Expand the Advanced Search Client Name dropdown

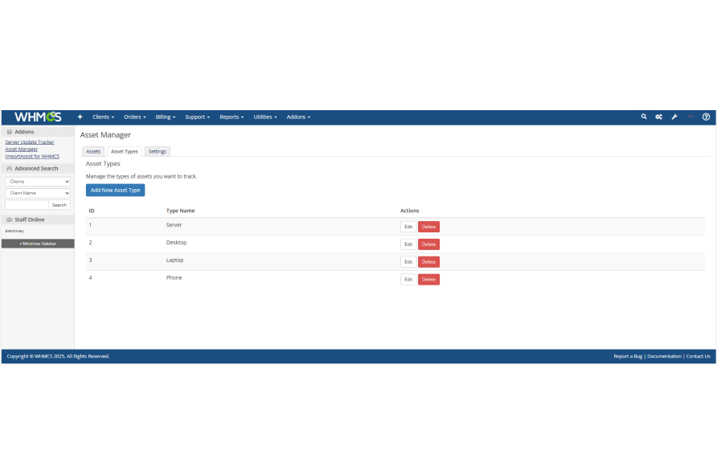tap(38, 193)
